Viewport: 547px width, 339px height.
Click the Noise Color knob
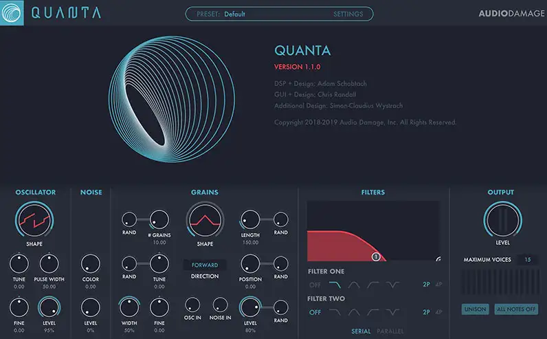pos(90,263)
